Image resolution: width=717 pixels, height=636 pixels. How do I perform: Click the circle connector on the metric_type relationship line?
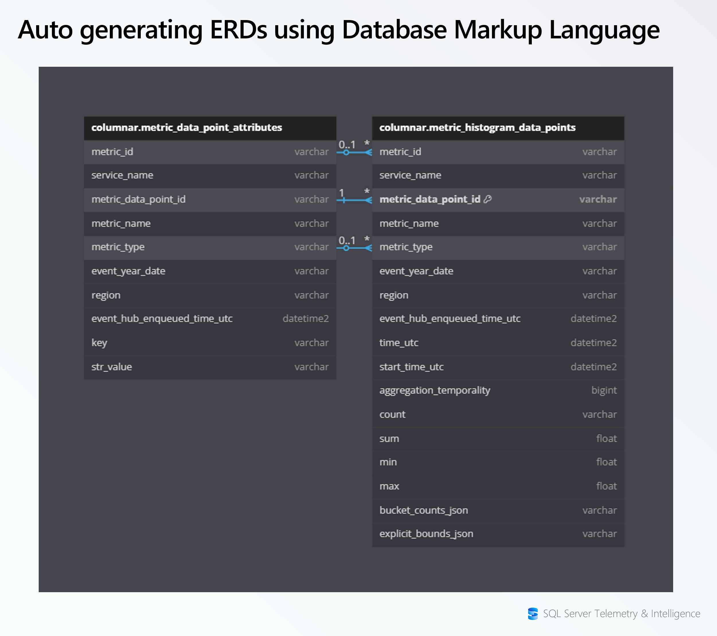(x=347, y=247)
